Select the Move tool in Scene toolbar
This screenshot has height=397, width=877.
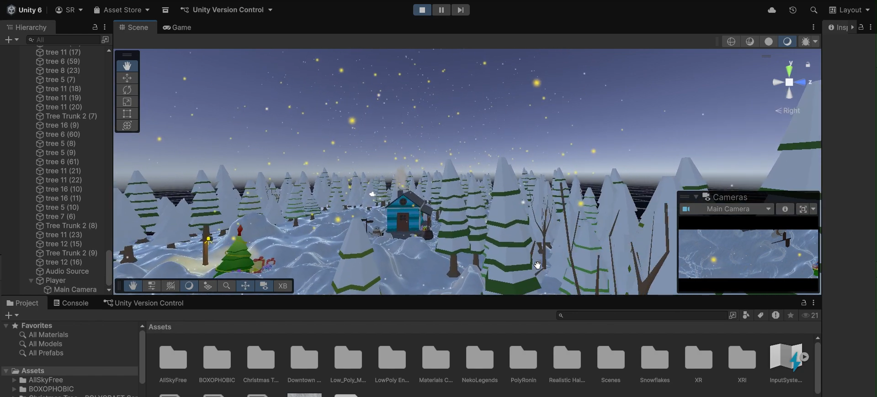pyautogui.click(x=127, y=78)
